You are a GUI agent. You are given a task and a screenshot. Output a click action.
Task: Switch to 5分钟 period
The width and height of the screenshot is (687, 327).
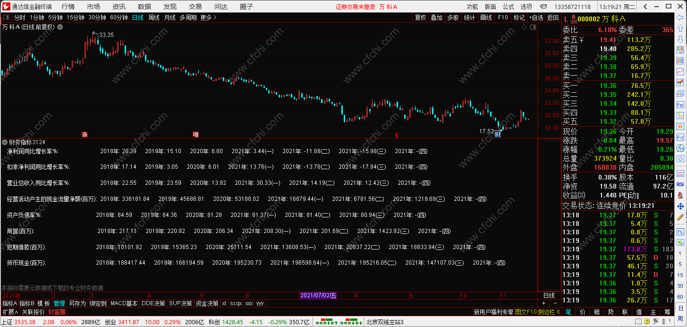click(x=55, y=17)
